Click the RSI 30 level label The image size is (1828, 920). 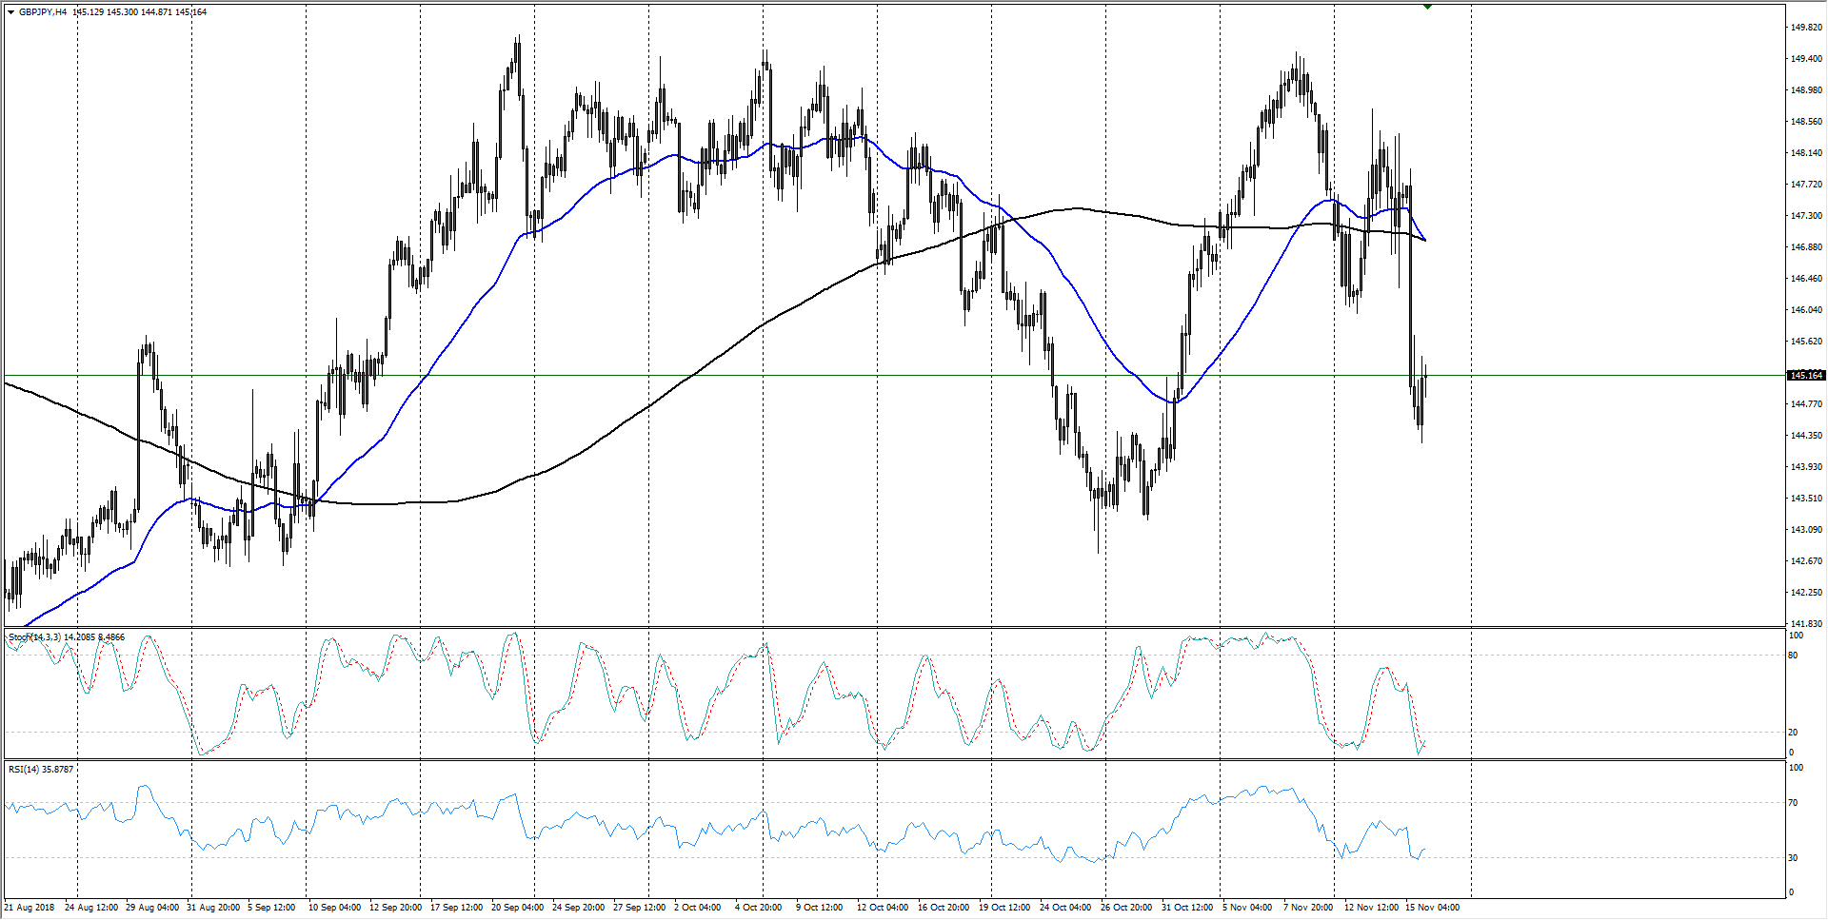click(1794, 858)
